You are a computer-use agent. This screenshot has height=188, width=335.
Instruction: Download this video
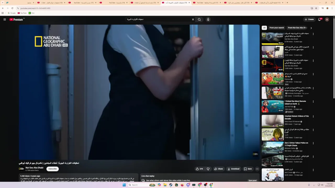(x=233, y=169)
